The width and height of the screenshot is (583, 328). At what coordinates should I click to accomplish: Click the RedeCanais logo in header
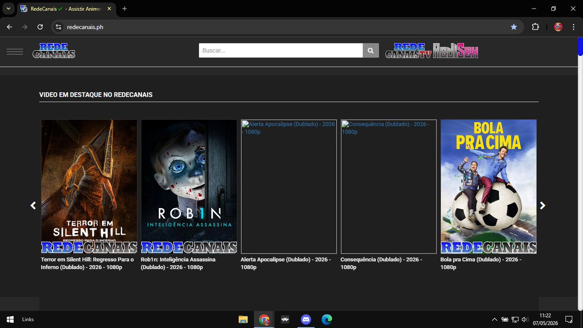tap(54, 51)
